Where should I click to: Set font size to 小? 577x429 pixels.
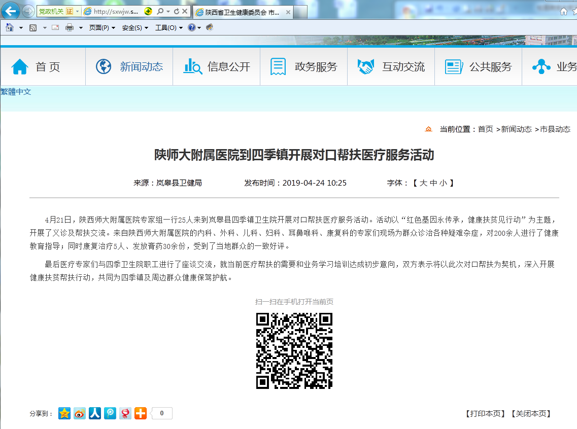tap(444, 183)
